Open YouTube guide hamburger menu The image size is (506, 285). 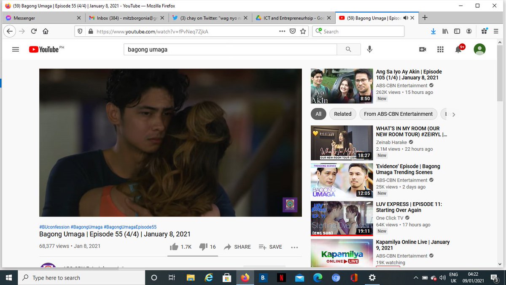[x=16, y=49]
